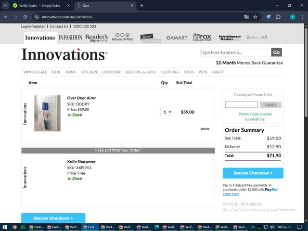Click the Go search button
The width and height of the screenshot is (308, 231).
tap(276, 52)
